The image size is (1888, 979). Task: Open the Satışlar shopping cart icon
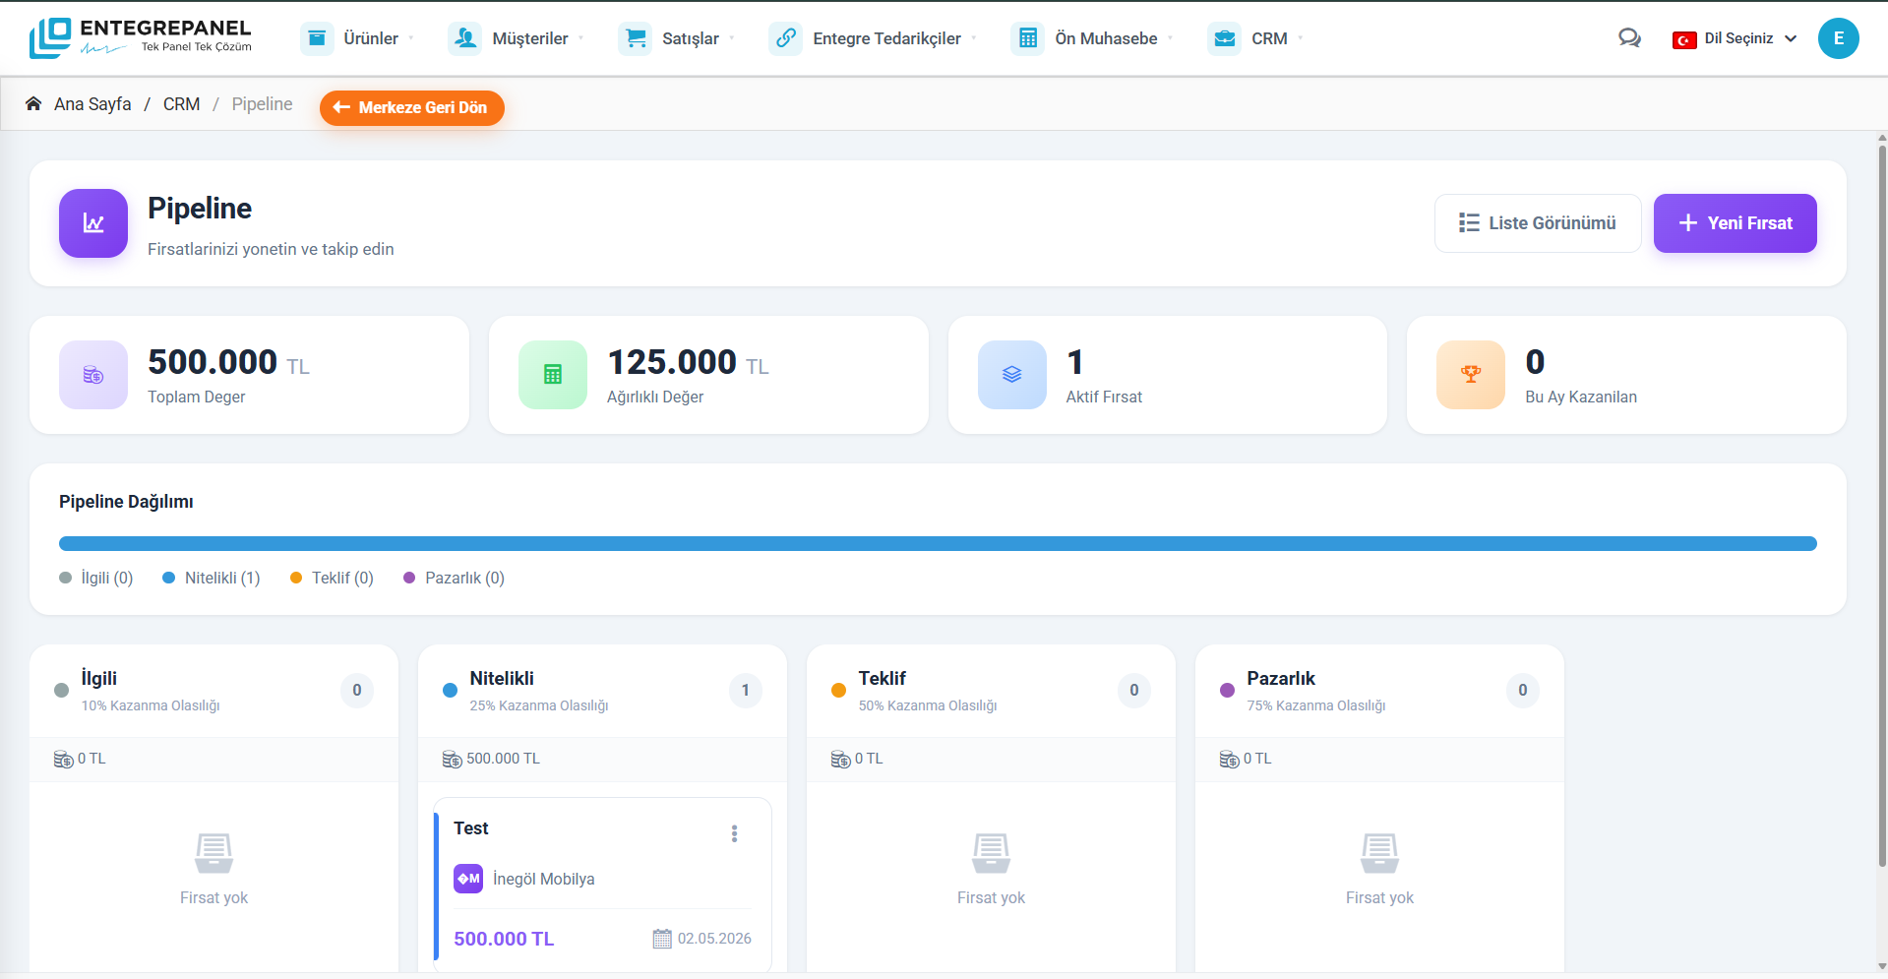point(636,37)
